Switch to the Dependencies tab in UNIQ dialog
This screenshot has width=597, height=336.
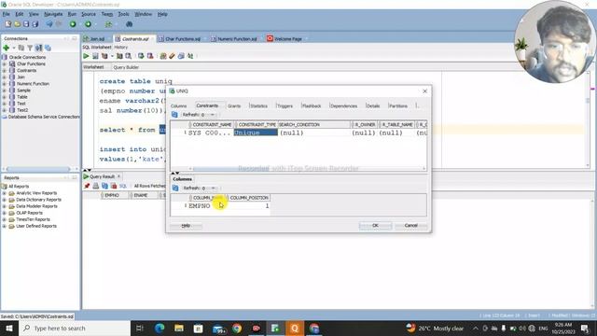tap(344, 105)
